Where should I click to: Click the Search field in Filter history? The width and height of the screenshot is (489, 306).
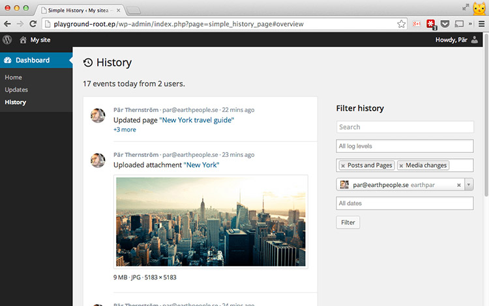coord(405,127)
